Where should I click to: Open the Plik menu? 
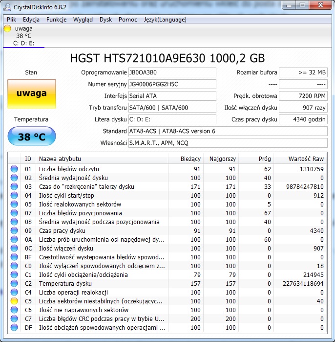coord(11,20)
